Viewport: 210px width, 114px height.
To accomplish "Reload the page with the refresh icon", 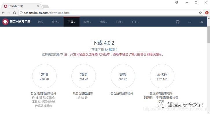I will (14, 13).
